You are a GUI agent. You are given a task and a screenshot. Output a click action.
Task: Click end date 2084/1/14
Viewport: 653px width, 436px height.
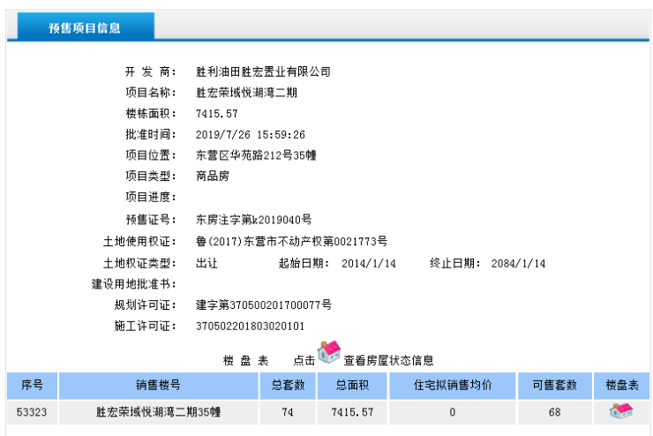tap(518, 264)
